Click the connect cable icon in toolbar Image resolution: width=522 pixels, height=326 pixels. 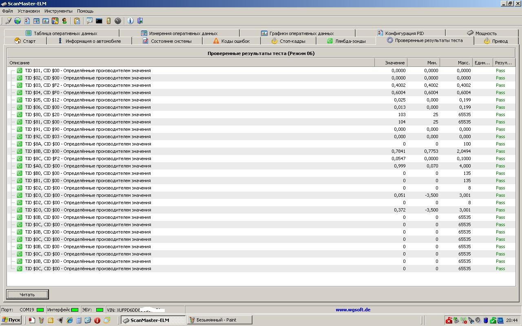pyautogui.click(x=8, y=21)
